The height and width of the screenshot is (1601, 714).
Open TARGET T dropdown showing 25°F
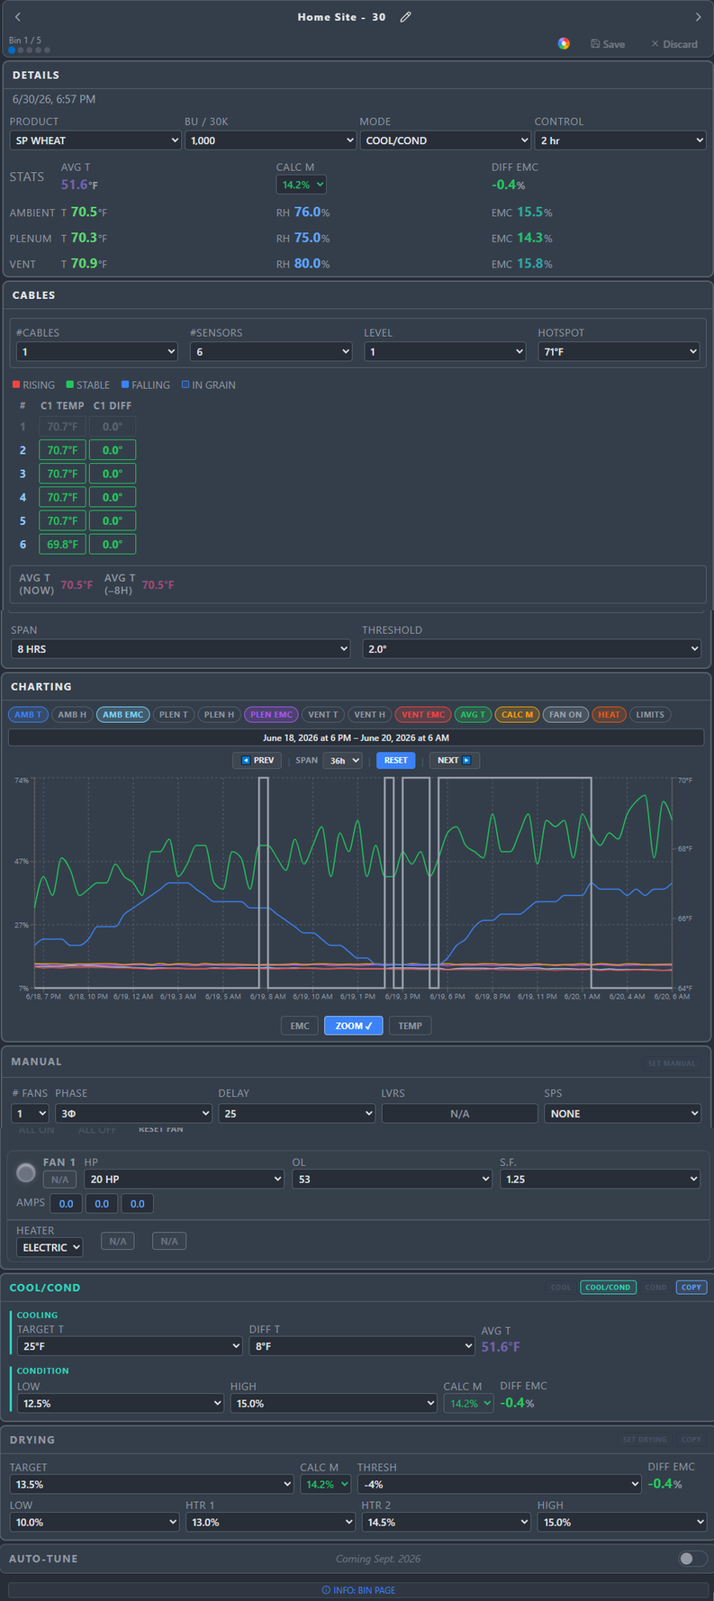[130, 1346]
